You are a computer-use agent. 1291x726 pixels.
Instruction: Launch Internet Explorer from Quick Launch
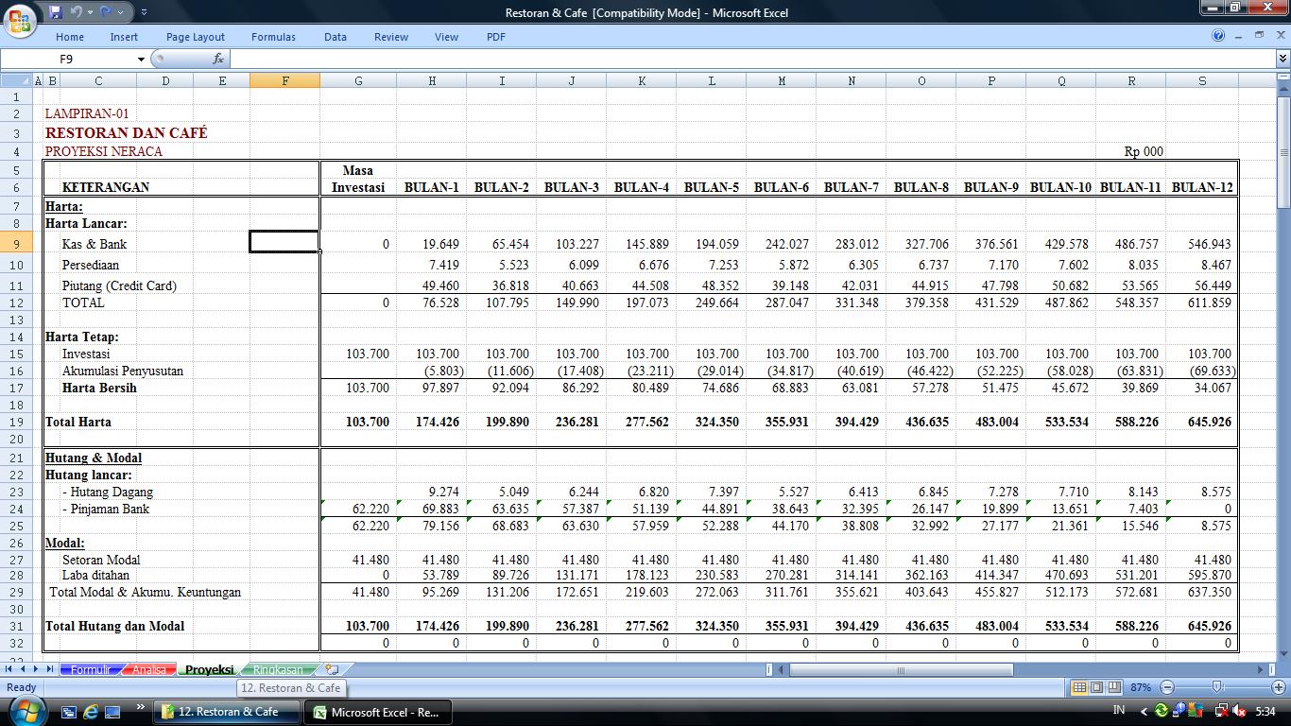[x=92, y=711]
